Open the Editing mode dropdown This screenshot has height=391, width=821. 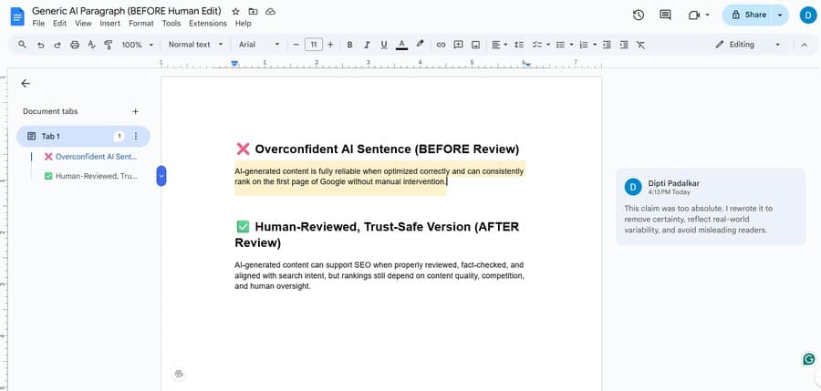748,44
